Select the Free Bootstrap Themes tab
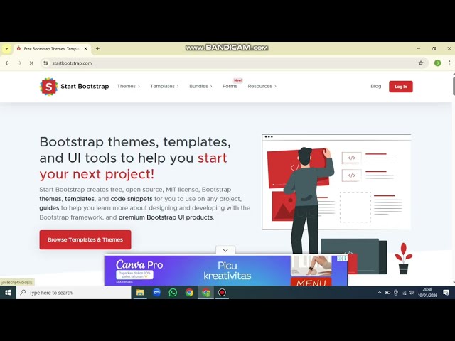This screenshot has width=455, height=341. pyautogui.click(x=51, y=49)
